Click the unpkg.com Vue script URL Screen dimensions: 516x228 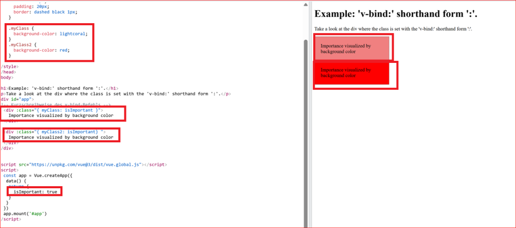click(88, 164)
